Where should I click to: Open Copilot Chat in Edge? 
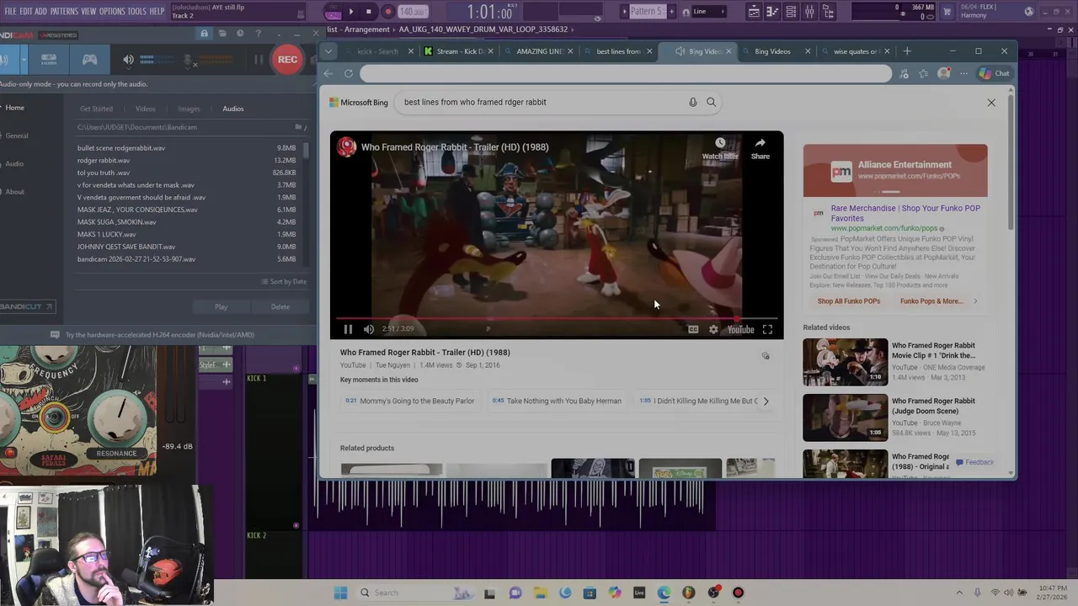(x=994, y=73)
